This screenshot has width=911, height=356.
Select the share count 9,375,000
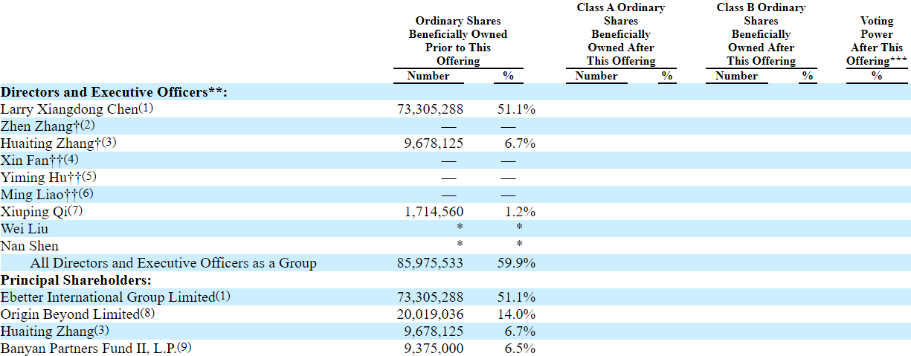[433, 349]
